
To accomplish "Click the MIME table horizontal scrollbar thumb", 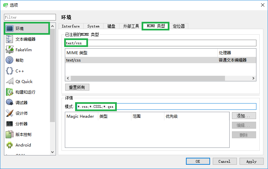I will click(x=148, y=78).
